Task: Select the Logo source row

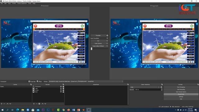Action: click(48, 88)
